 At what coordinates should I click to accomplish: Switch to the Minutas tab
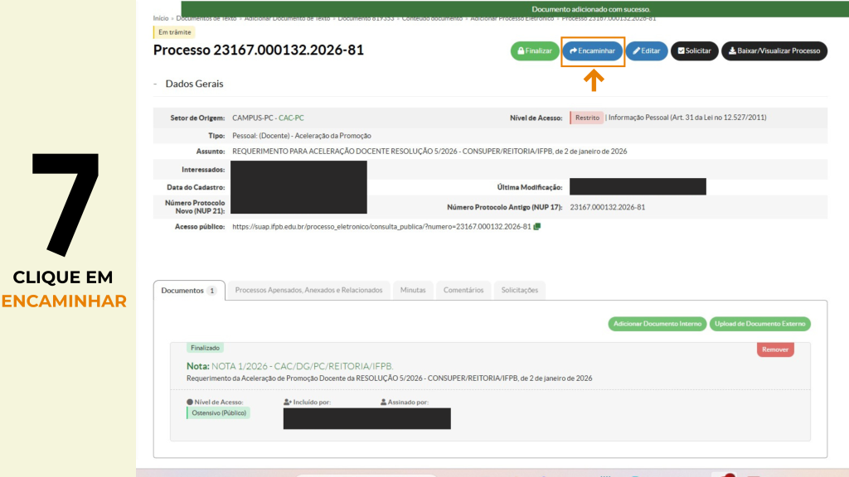coord(413,290)
